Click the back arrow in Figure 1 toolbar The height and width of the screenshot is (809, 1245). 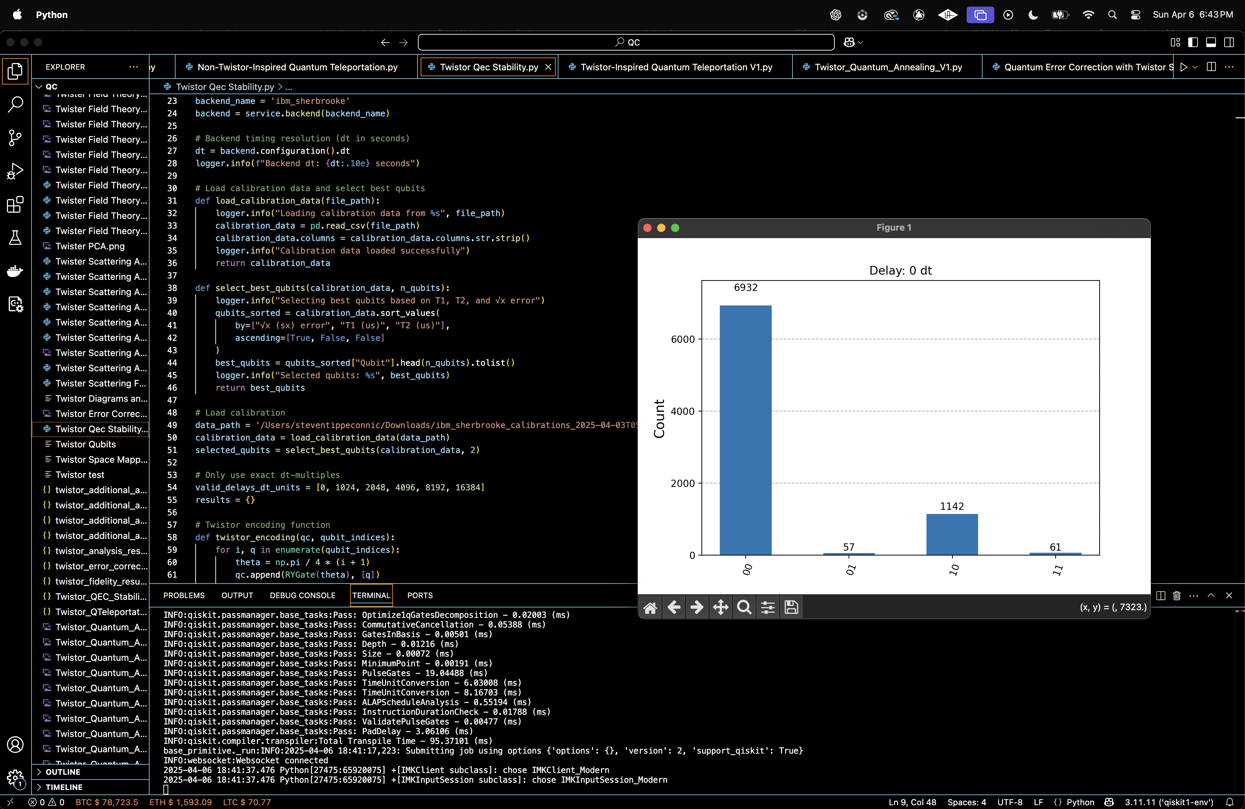pyautogui.click(x=674, y=607)
